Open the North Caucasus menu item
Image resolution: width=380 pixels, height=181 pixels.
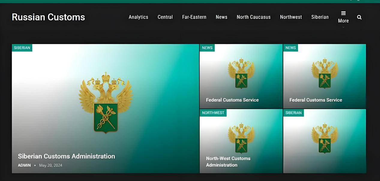coord(253,17)
